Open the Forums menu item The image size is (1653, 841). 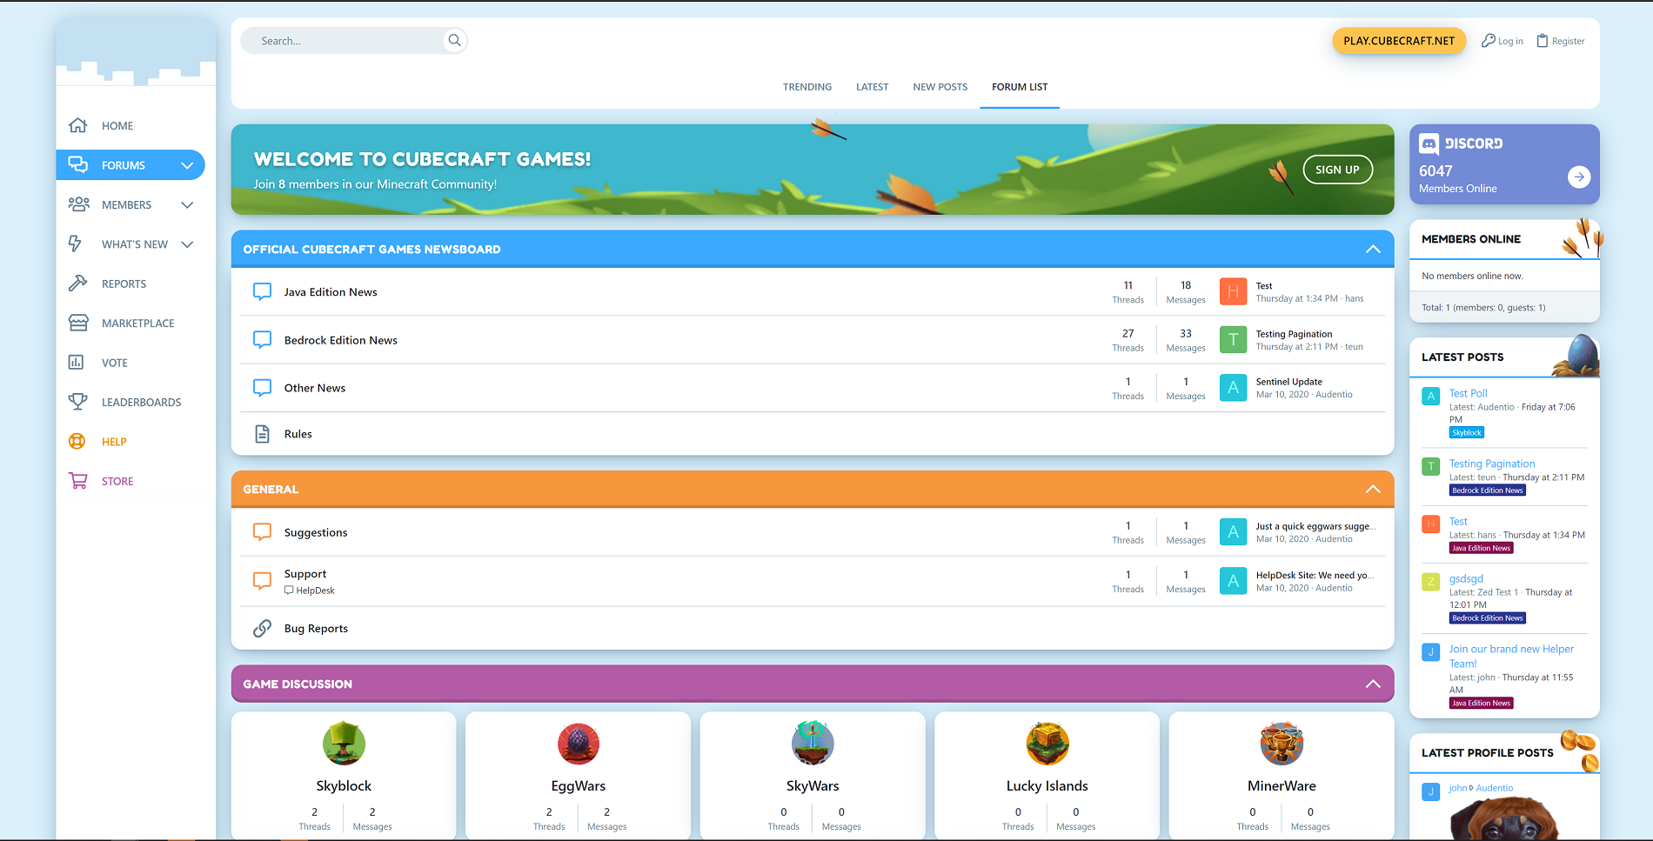(130, 165)
